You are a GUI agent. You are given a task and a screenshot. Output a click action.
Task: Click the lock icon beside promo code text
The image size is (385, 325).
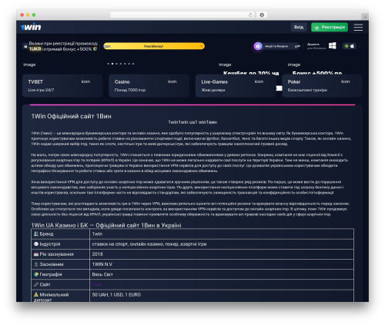pos(25,46)
